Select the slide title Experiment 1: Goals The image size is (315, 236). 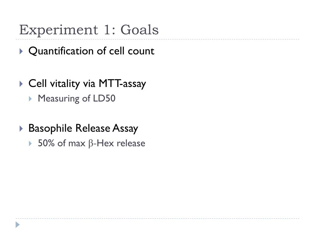[x=89, y=30]
